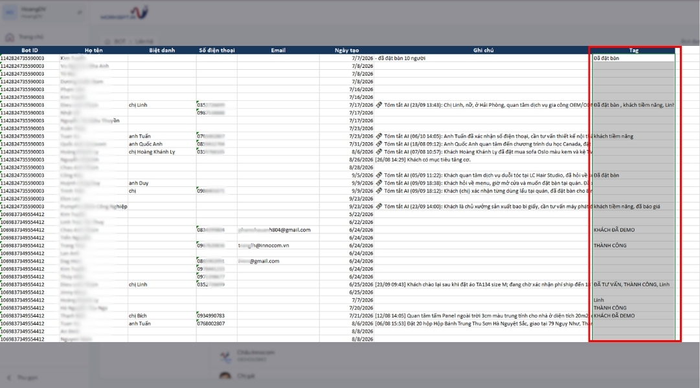Viewport: 700px width, 388px height.
Task: Click the 'Đã đặt bàn' tag cell in the first row
Action: [x=633, y=58]
